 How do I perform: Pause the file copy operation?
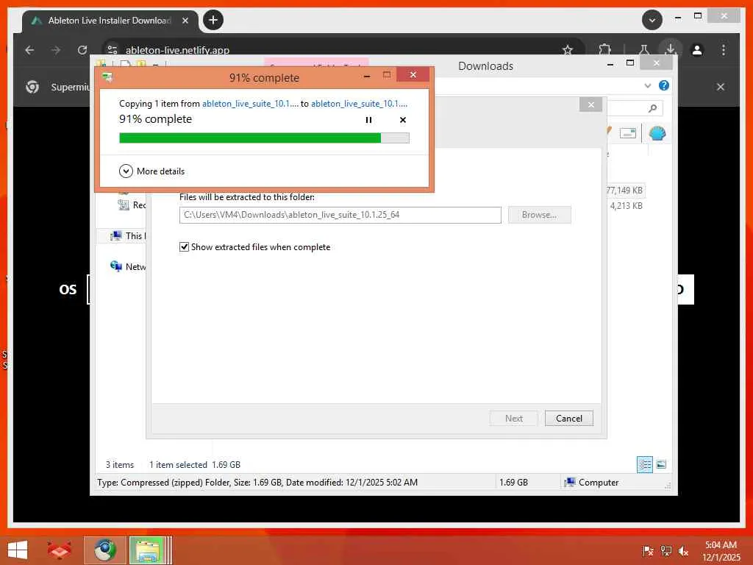[368, 120]
